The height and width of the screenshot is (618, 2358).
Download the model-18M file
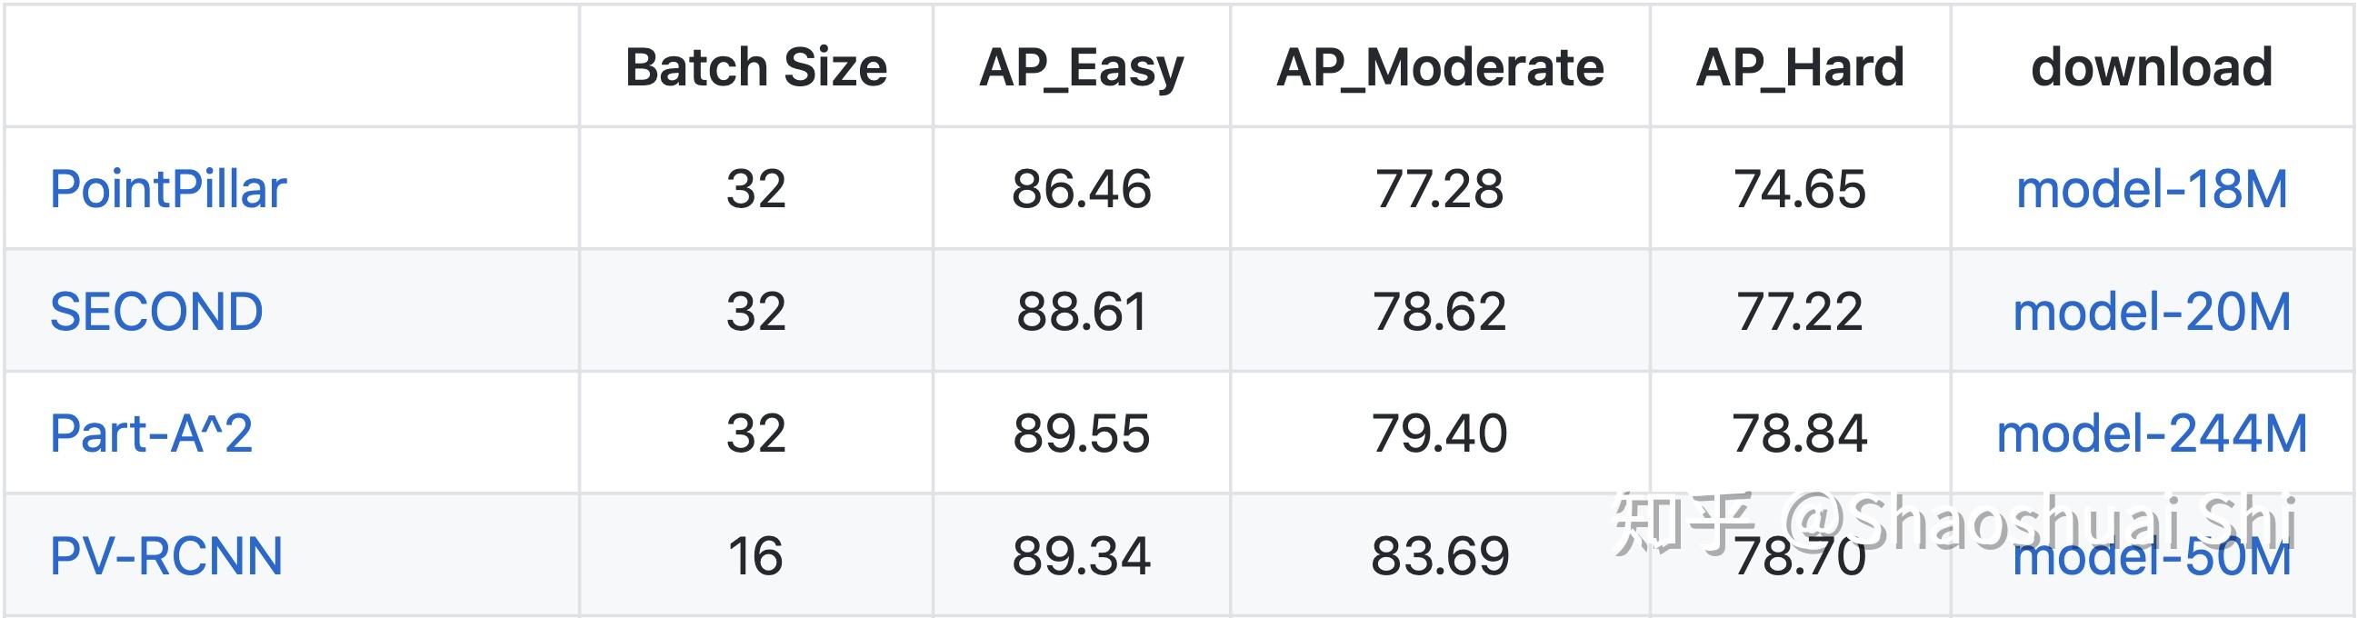(x=2151, y=190)
